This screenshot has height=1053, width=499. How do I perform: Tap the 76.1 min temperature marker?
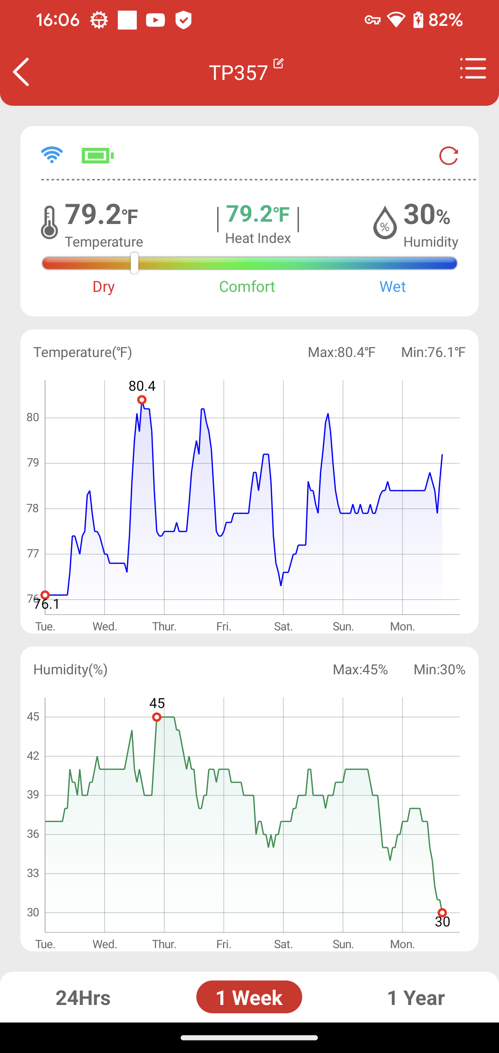point(45,595)
